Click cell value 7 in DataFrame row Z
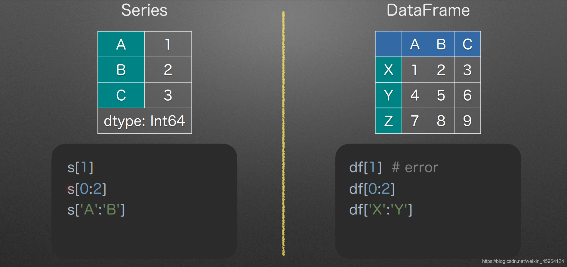The image size is (567, 267). click(415, 121)
